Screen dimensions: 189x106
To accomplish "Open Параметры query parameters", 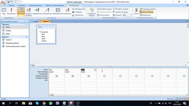I will 145,15.
